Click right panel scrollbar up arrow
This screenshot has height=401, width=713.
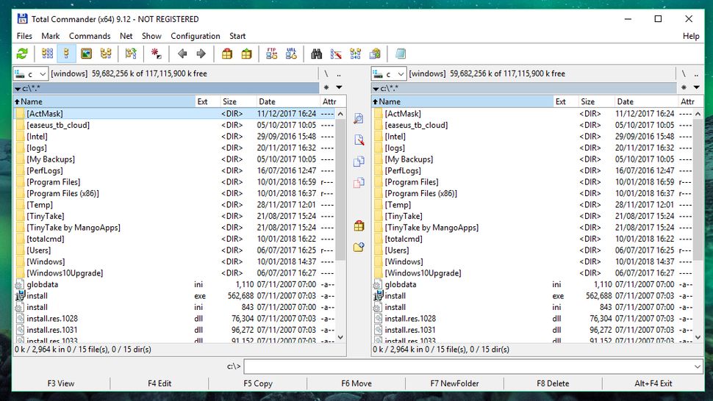pos(698,114)
